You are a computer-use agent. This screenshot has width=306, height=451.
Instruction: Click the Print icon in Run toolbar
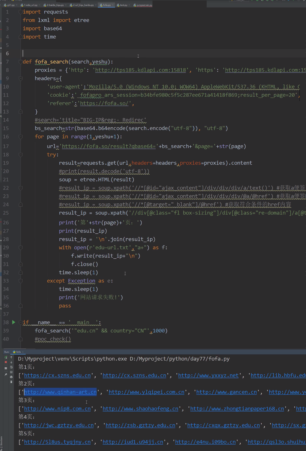(11, 377)
